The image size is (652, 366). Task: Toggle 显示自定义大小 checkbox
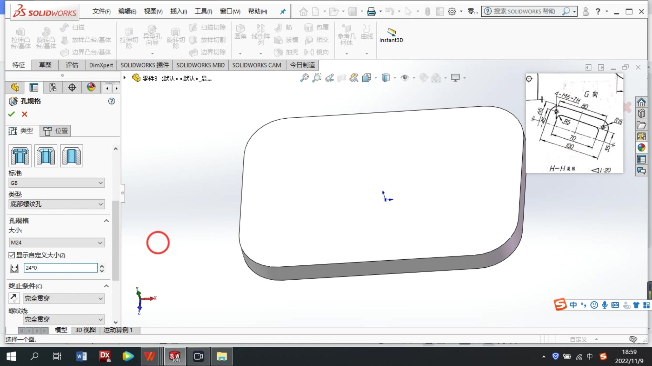(12, 255)
